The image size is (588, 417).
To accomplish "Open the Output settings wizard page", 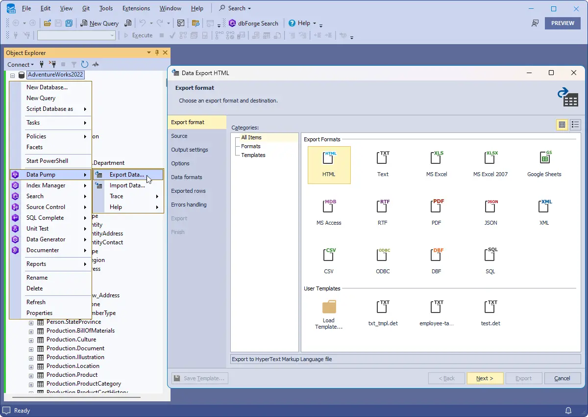I will pos(189,150).
